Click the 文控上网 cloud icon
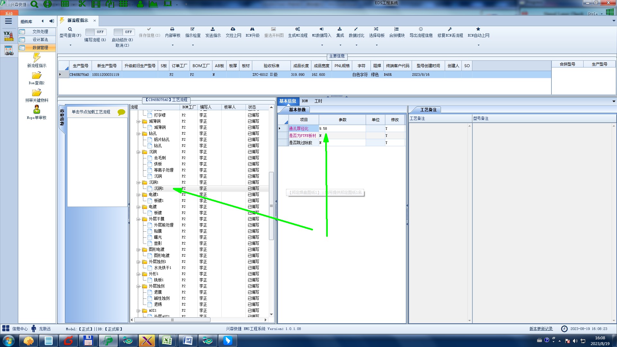 pos(233,29)
